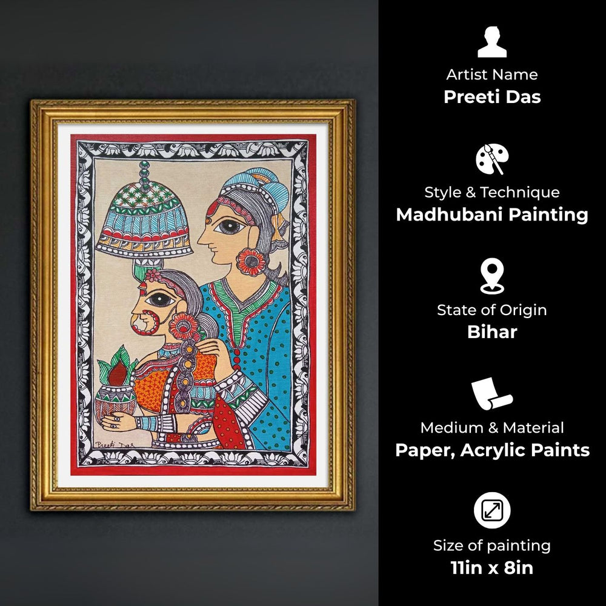
Task: Click the paint palette and brush icon
Action: coord(491,159)
